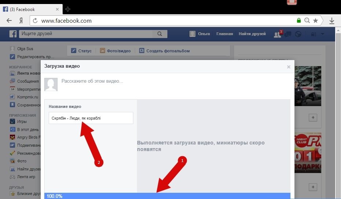This screenshot has width=341, height=199.
Task: Click the Расскажите об этом видео field
Action: tap(147, 81)
